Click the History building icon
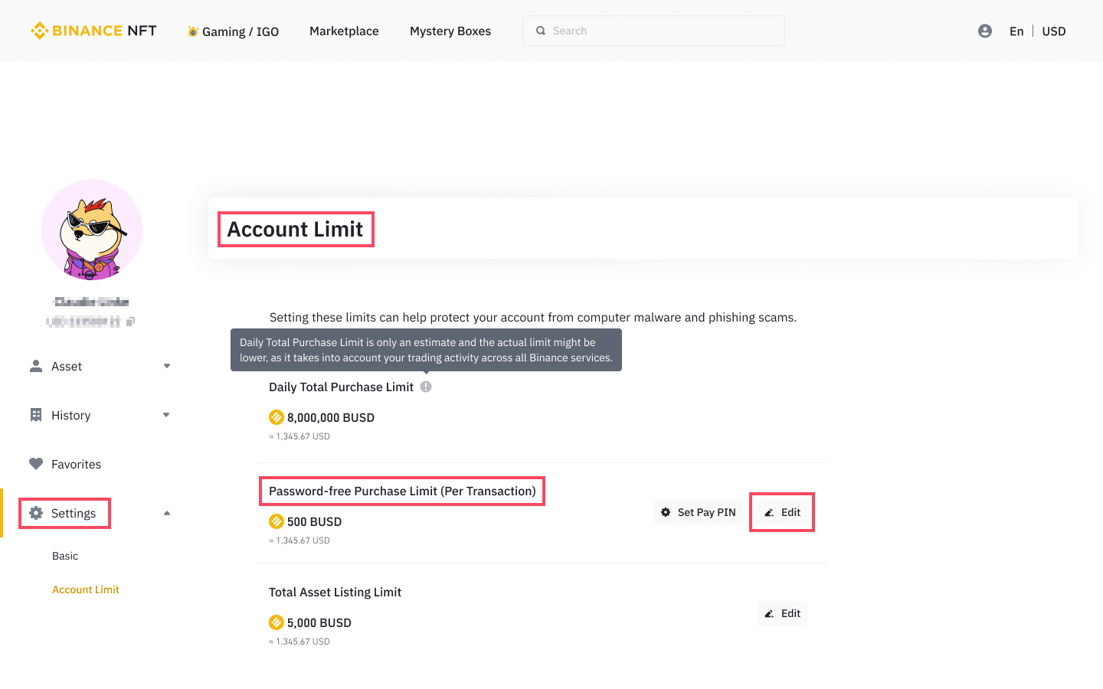The image size is (1103, 689). coord(36,415)
